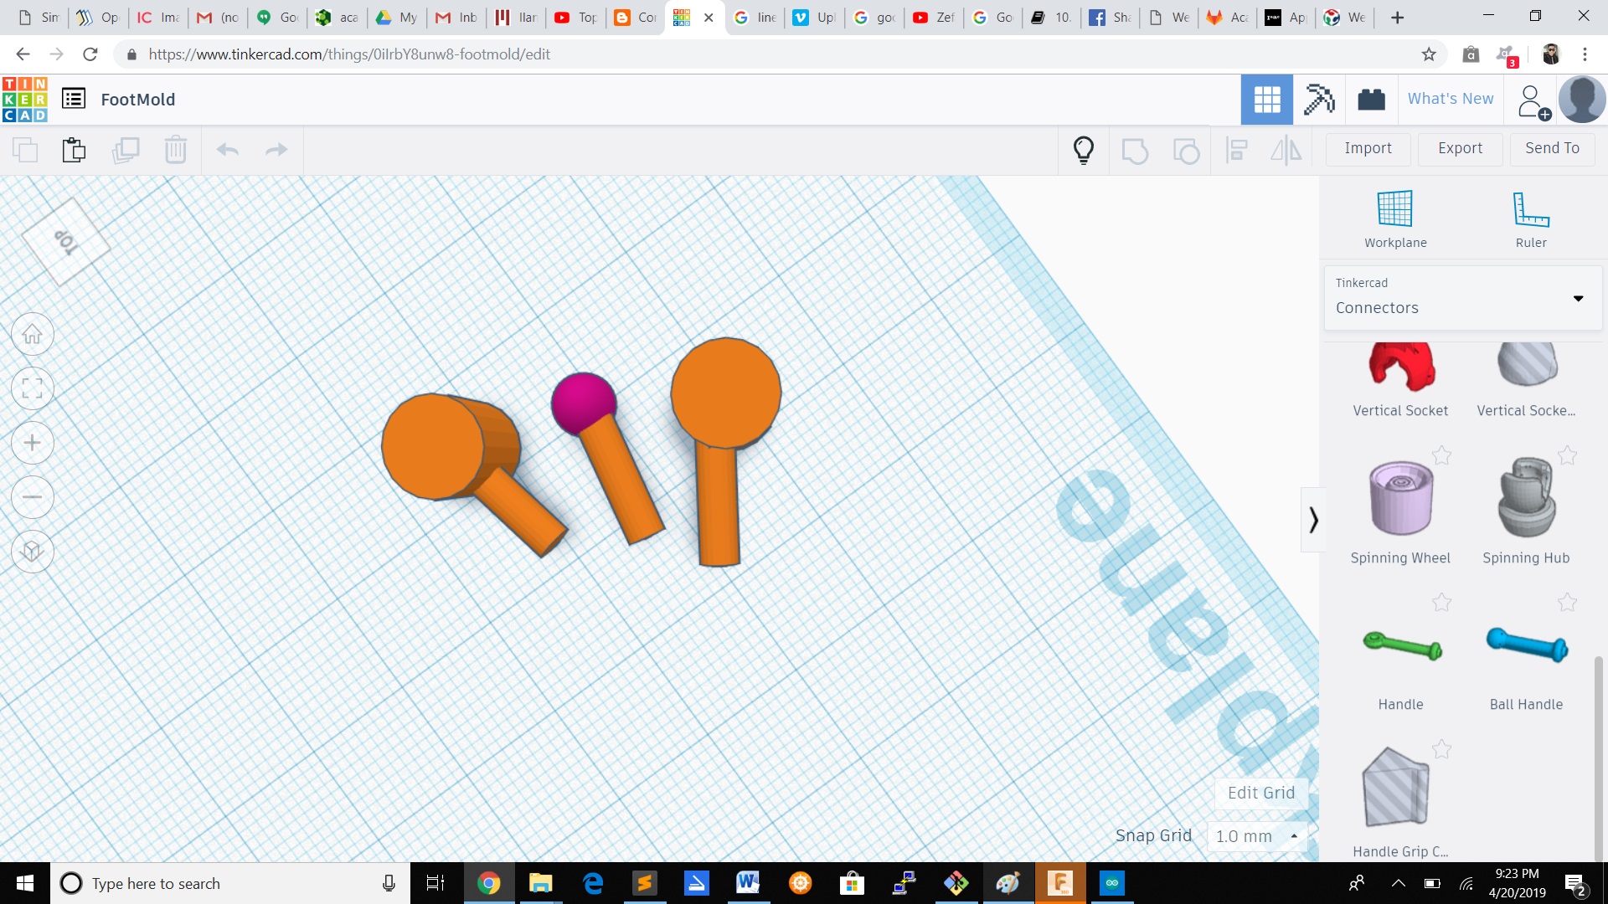The height and width of the screenshot is (904, 1608).
Task: Click Fit all in view icon
Action: [33, 388]
